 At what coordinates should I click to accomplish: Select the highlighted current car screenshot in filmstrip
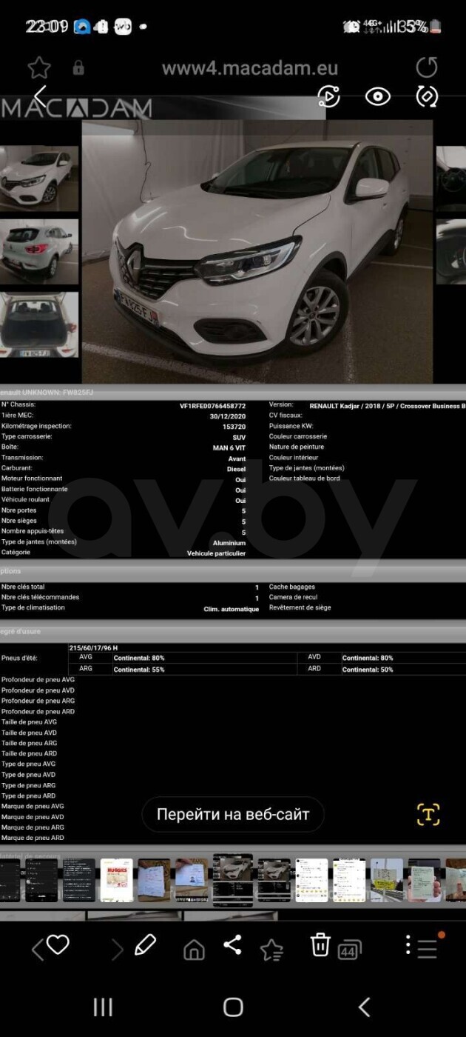pyautogui.click(x=233, y=880)
